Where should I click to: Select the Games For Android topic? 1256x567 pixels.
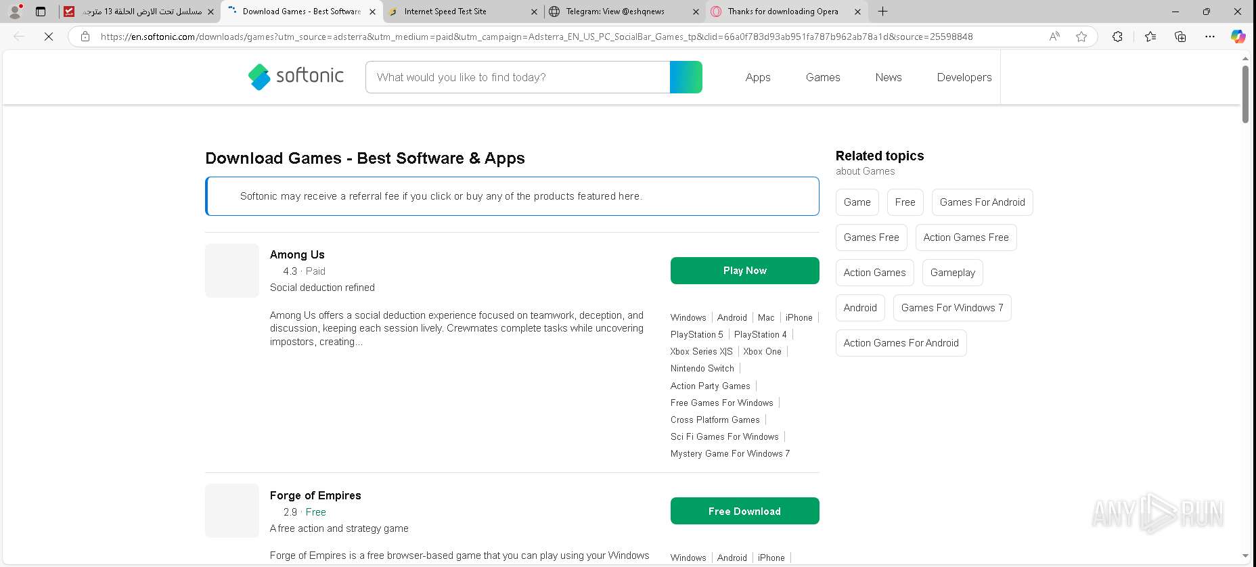[x=983, y=202]
